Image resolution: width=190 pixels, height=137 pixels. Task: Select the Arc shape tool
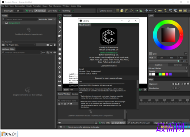(x=60, y=68)
